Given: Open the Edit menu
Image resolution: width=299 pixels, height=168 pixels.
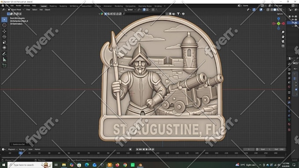Looking at the screenshot, I should (x=12, y=6).
